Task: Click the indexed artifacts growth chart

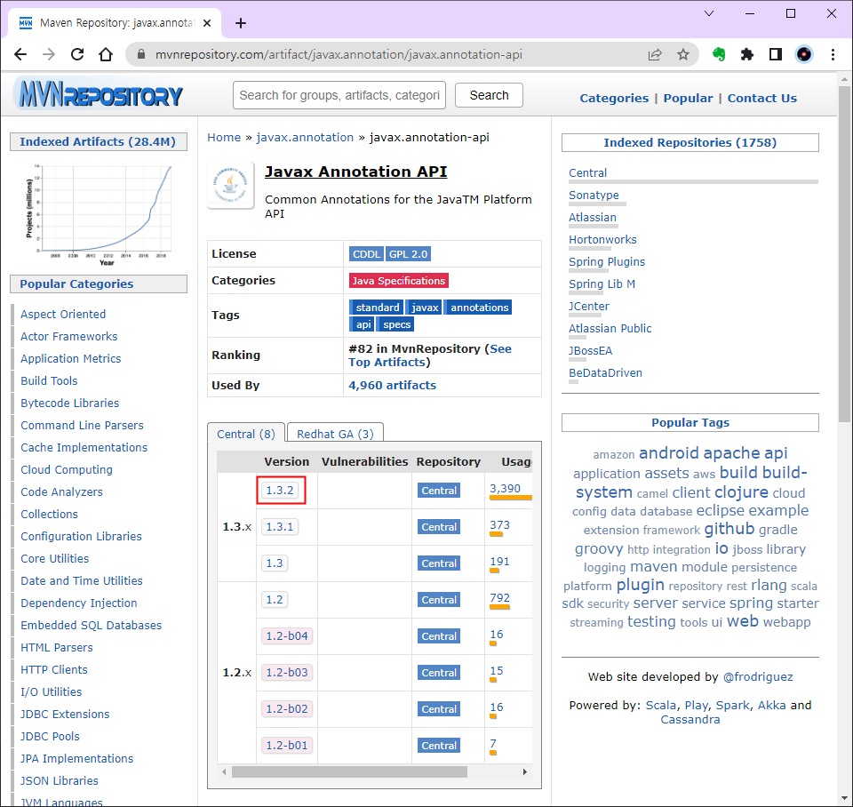Action: click(x=99, y=213)
